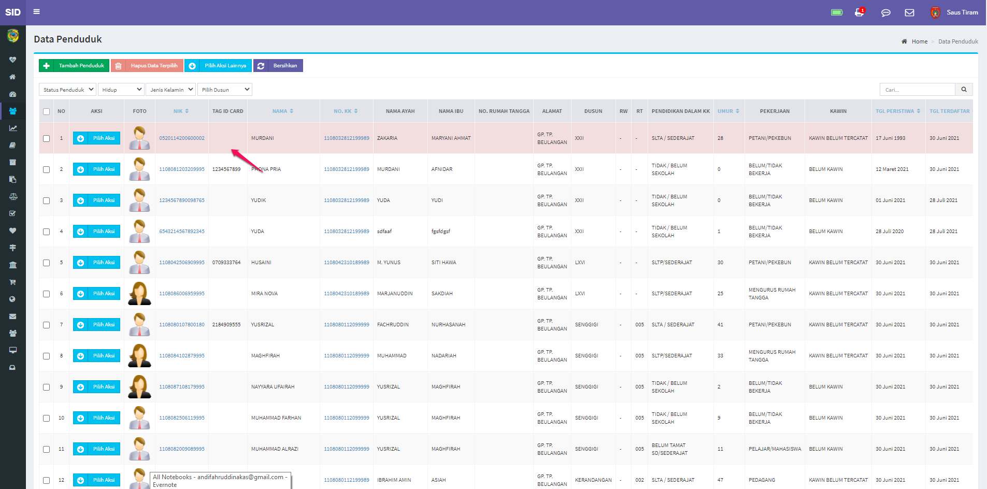
Task: Open the check-square sidebar icon
Action: [13, 213]
